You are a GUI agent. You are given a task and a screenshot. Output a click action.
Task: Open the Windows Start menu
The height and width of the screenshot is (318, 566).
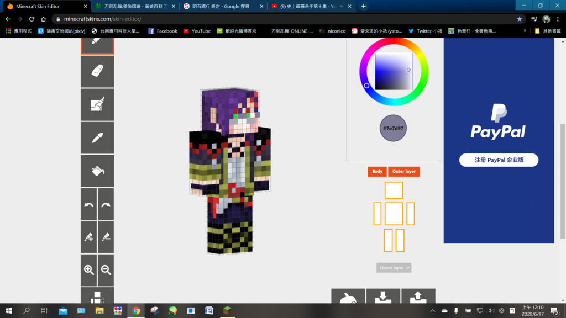(9, 310)
